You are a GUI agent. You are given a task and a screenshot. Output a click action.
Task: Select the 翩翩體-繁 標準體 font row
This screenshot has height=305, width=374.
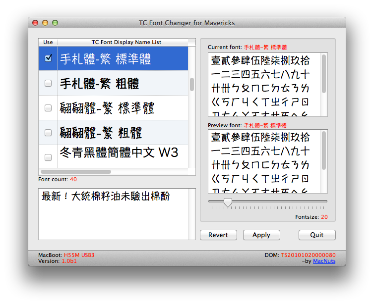pyautogui.click(x=113, y=108)
